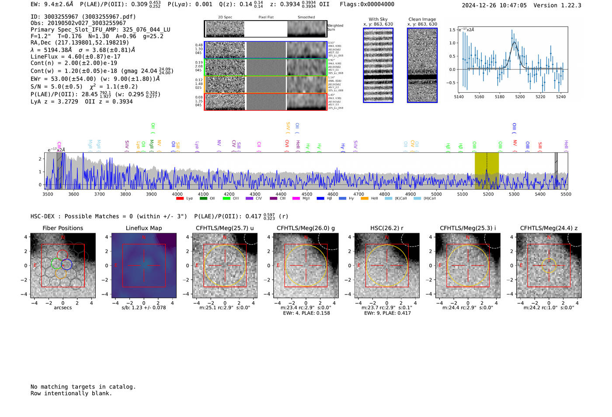Click the Version 1.22.3 label
This screenshot has height=417, width=612.
[x=557, y=5]
